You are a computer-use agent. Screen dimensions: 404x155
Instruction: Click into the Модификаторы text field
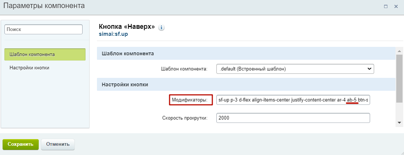click(293, 100)
